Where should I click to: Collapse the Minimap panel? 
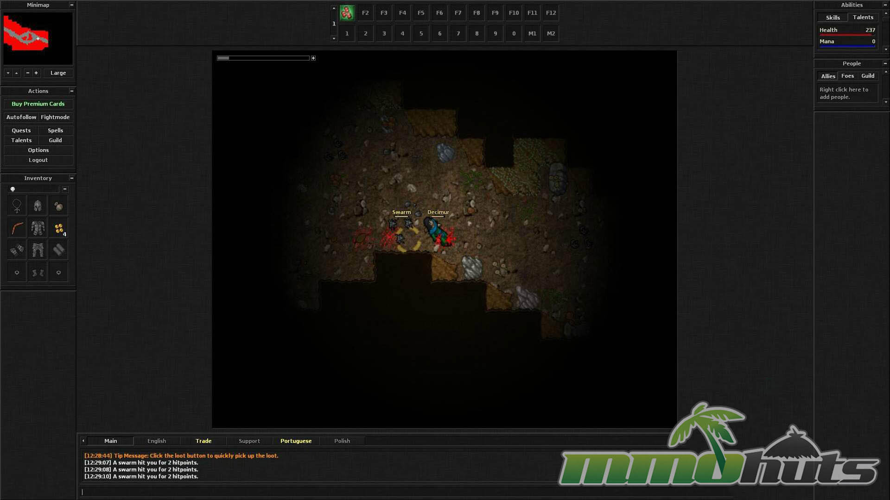[x=72, y=5]
